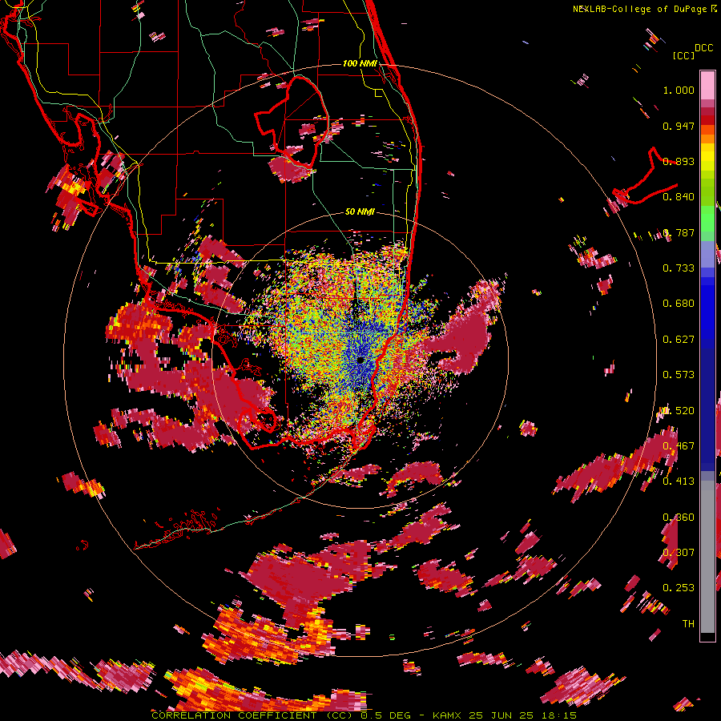Click the 0.5 DEG elevation text in caption
Image resolution: width=721 pixels, height=721 pixels.
(x=386, y=715)
